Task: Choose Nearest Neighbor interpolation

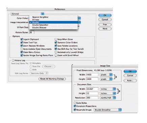Action: click(x=53, y=17)
